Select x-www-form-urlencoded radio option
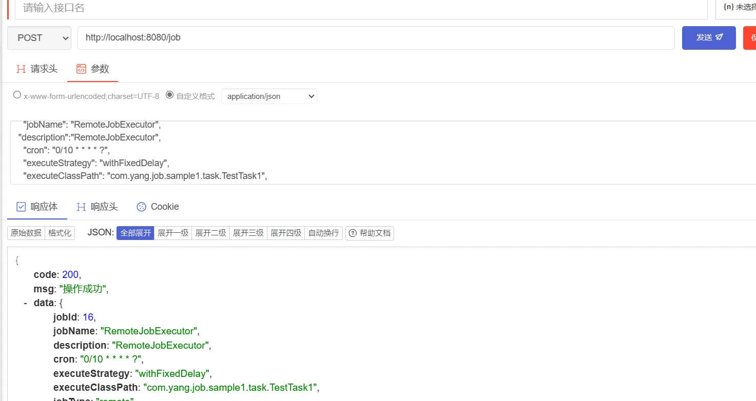The width and height of the screenshot is (756, 401). 17,95
